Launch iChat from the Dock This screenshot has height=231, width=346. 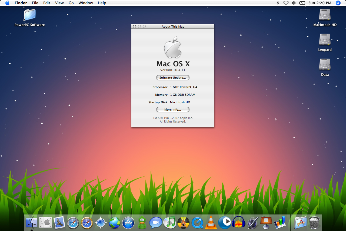click(156, 223)
